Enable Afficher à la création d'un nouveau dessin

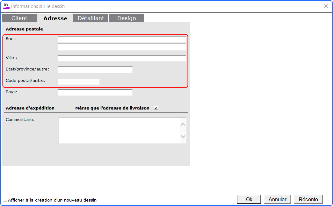[x=5, y=200]
